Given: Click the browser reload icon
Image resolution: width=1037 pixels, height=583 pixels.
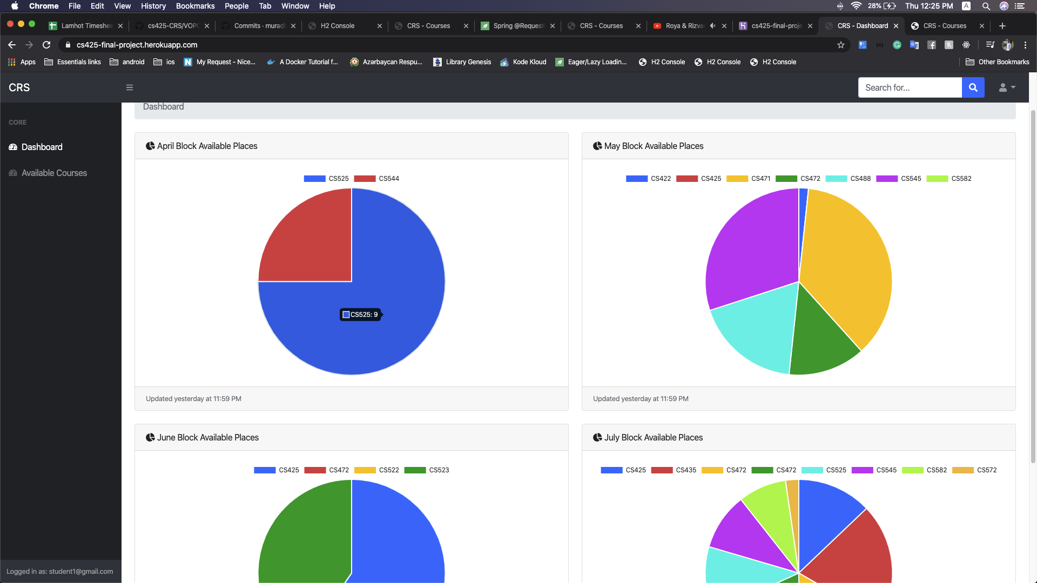Looking at the screenshot, I should [46, 45].
